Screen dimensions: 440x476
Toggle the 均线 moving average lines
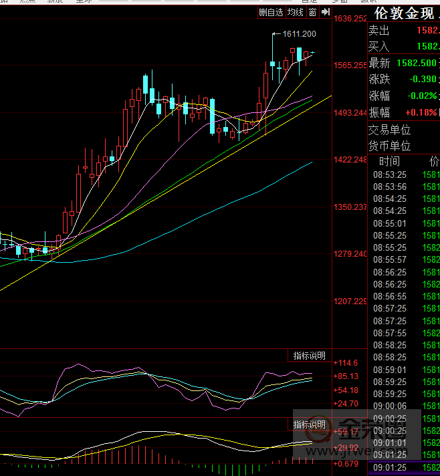[295, 12]
